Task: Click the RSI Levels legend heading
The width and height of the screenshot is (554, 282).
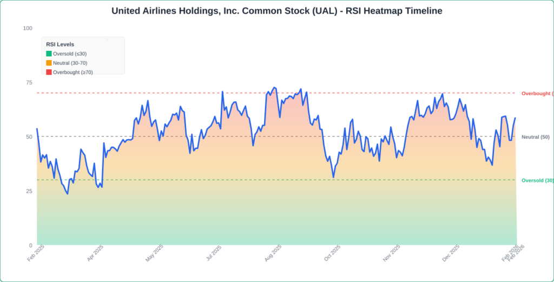Action: [60, 44]
